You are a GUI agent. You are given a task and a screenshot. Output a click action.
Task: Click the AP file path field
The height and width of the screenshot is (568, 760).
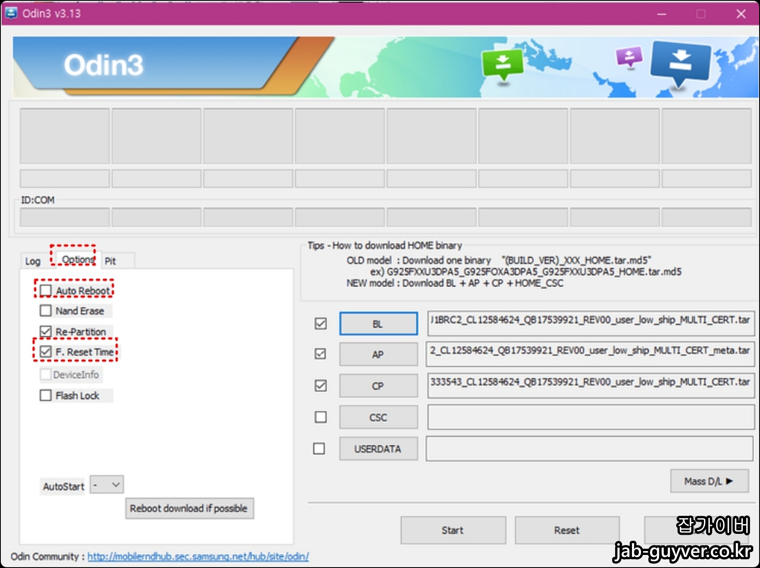click(591, 354)
